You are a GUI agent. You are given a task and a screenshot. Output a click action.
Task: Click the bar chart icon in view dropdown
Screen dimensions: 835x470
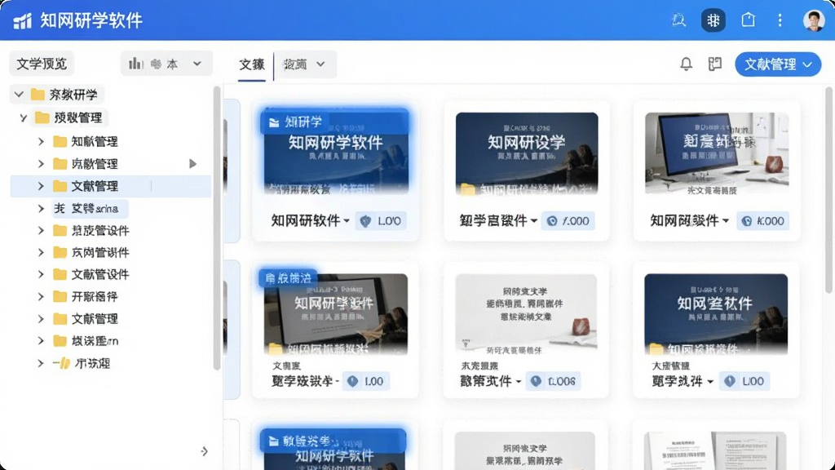pos(135,64)
